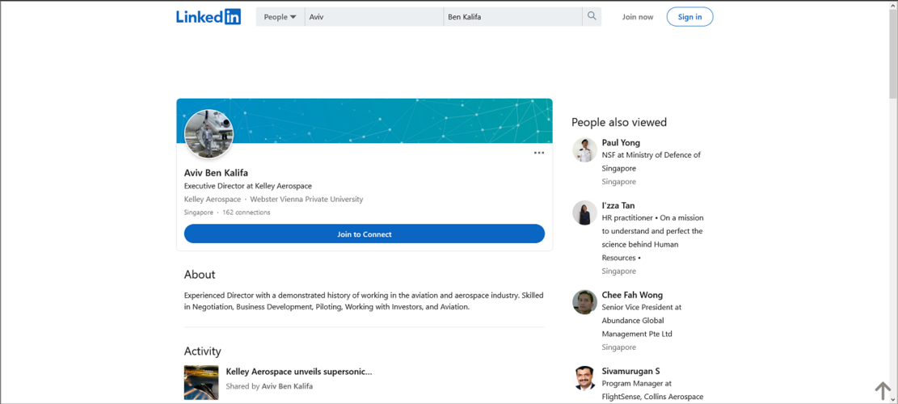Open the Chee Fah Wong profile link

[x=632, y=295]
